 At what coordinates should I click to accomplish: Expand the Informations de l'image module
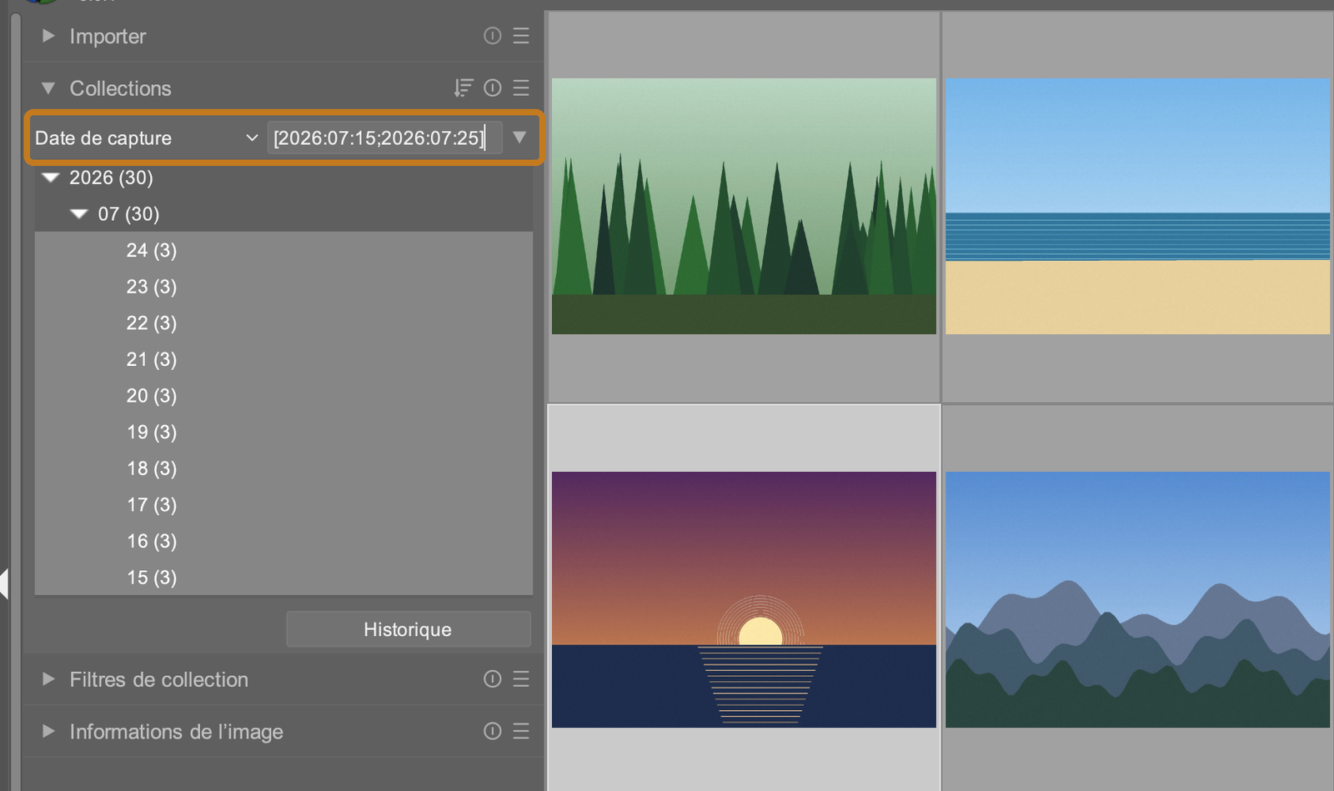point(48,731)
